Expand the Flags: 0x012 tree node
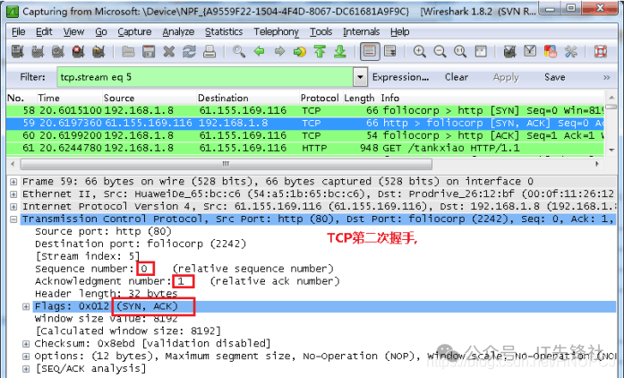 [27, 306]
